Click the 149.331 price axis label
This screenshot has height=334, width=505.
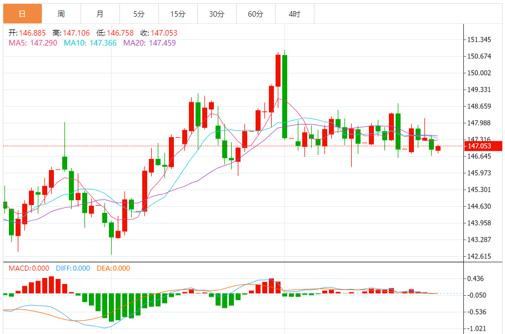479,89
